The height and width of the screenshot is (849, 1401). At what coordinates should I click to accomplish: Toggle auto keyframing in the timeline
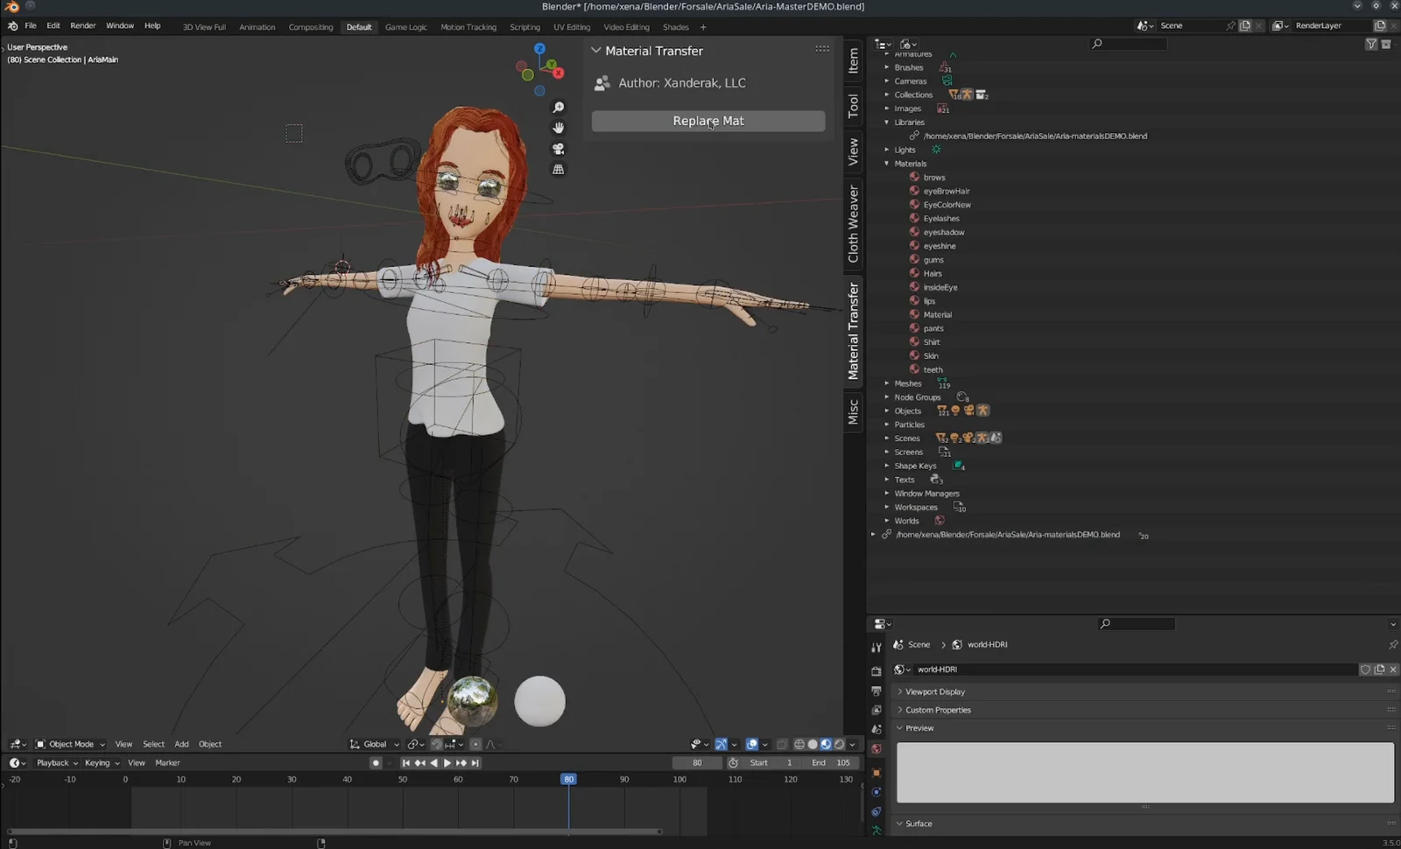(376, 762)
